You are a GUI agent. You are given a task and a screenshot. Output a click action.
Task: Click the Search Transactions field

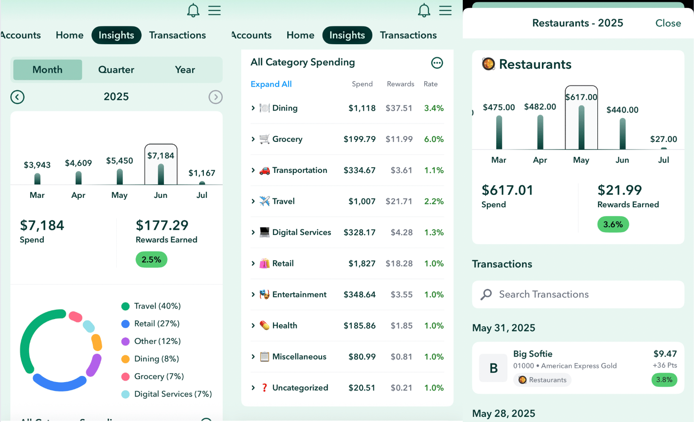pyautogui.click(x=578, y=295)
